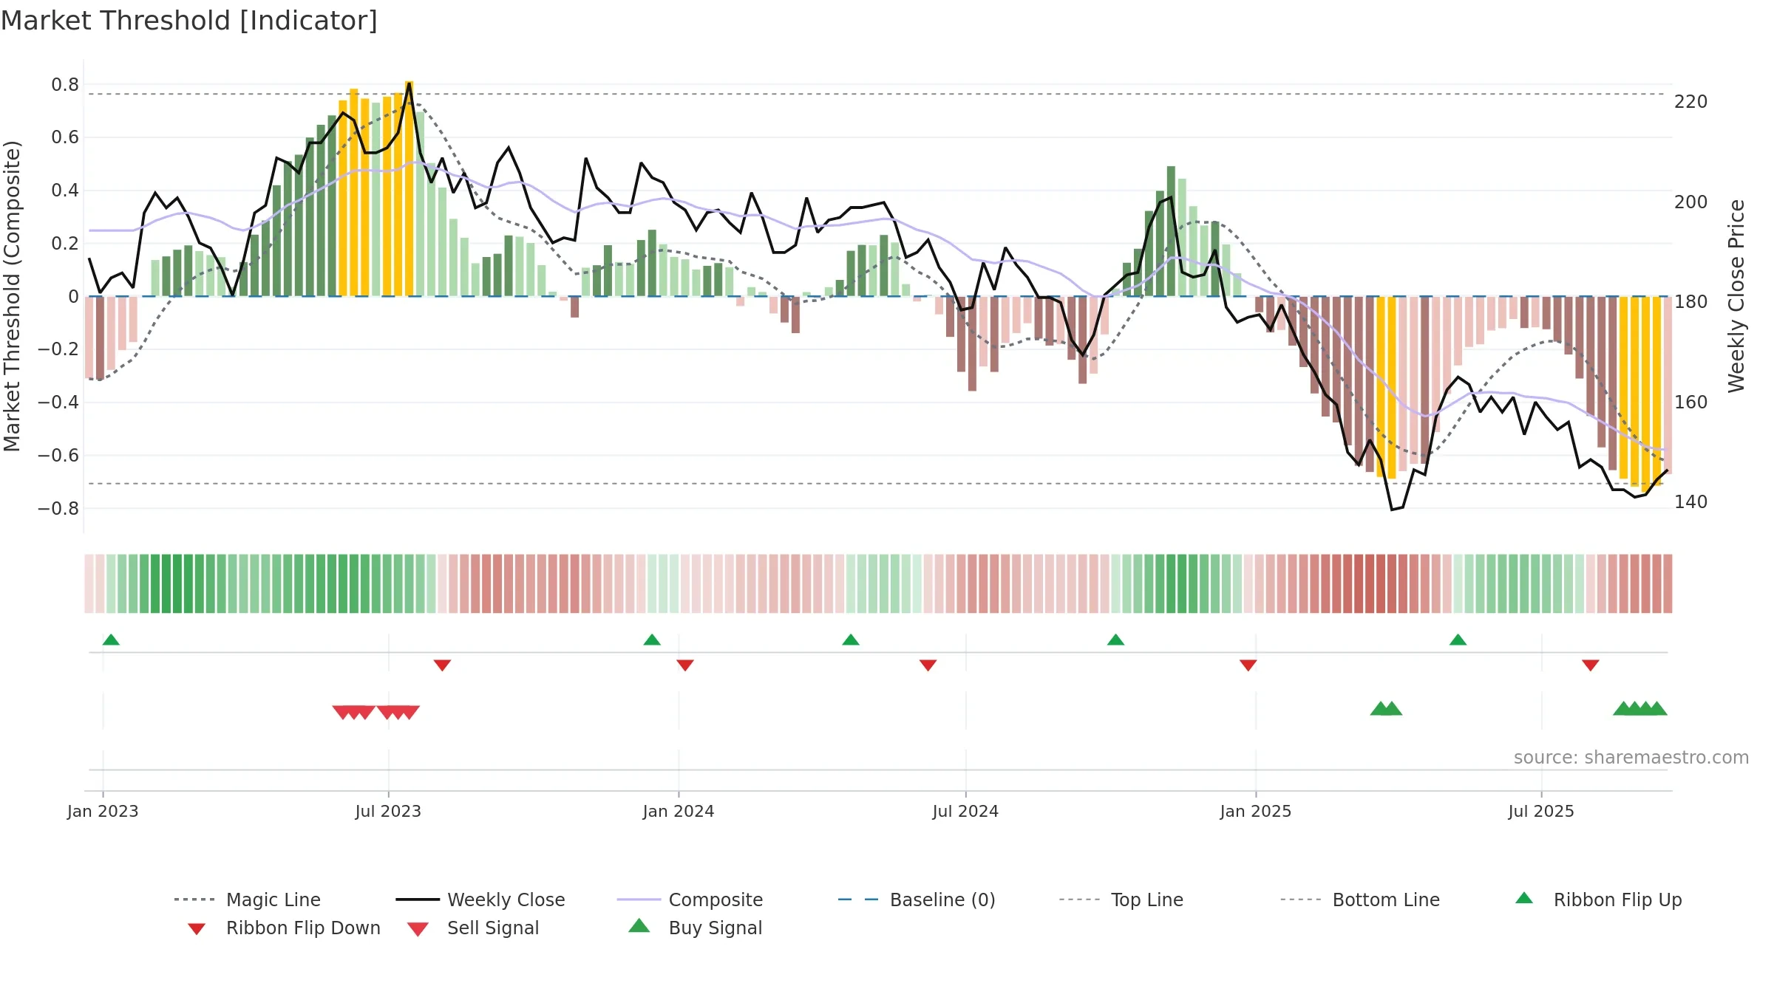Click the chart title Market Threshold [Indicator]
The width and height of the screenshot is (1774, 997).
(189, 21)
